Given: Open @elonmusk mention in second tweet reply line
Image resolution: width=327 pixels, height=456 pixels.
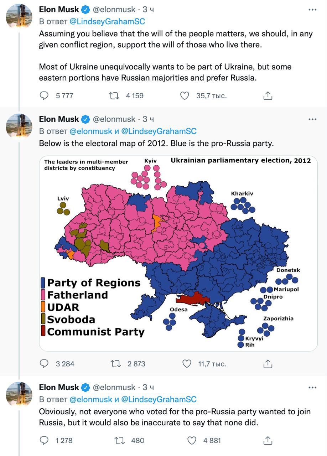Looking at the screenshot, I should click(x=90, y=131).
